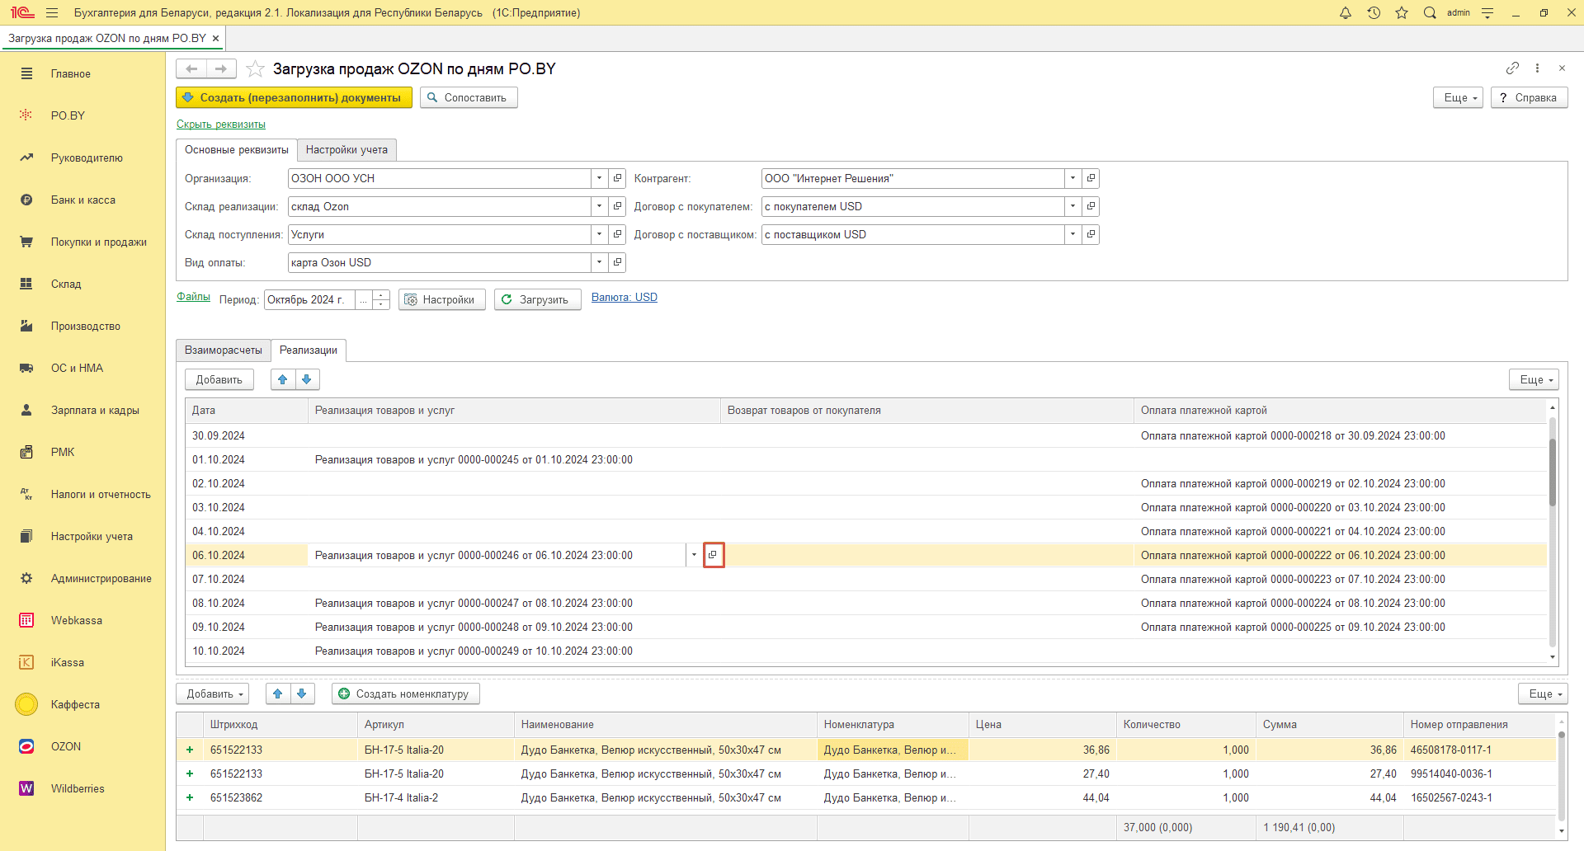This screenshot has width=1584, height=851.
Task: Switch to Взаиморасчеты tab
Action: [224, 350]
